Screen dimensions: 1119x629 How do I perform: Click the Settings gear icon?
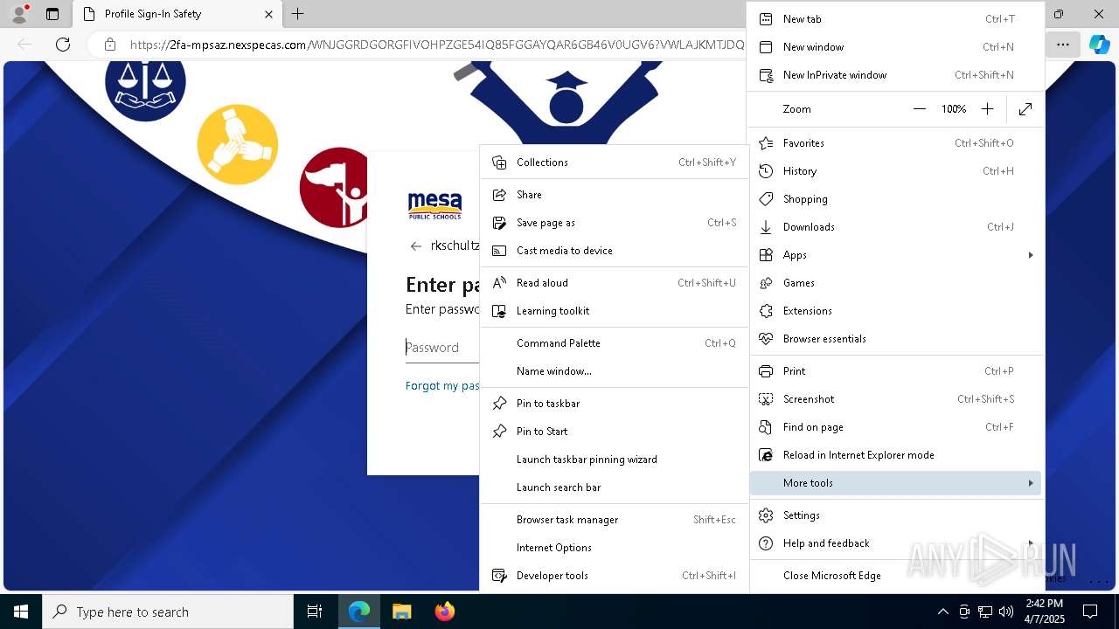click(x=766, y=515)
